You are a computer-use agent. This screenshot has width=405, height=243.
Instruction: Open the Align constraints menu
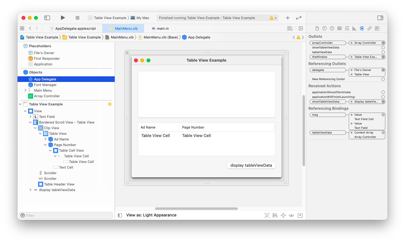275,215
